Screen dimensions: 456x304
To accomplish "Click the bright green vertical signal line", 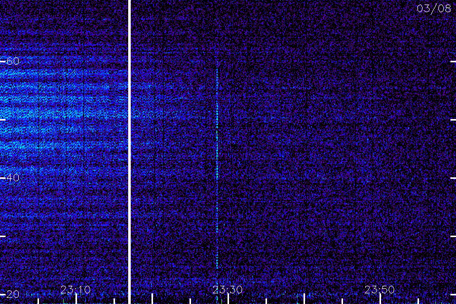I will point(217,167).
